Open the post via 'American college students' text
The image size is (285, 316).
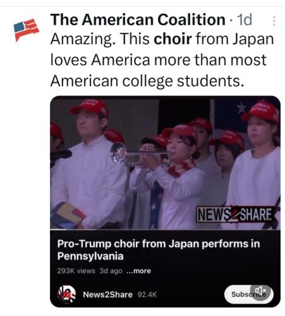pyautogui.click(x=147, y=81)
